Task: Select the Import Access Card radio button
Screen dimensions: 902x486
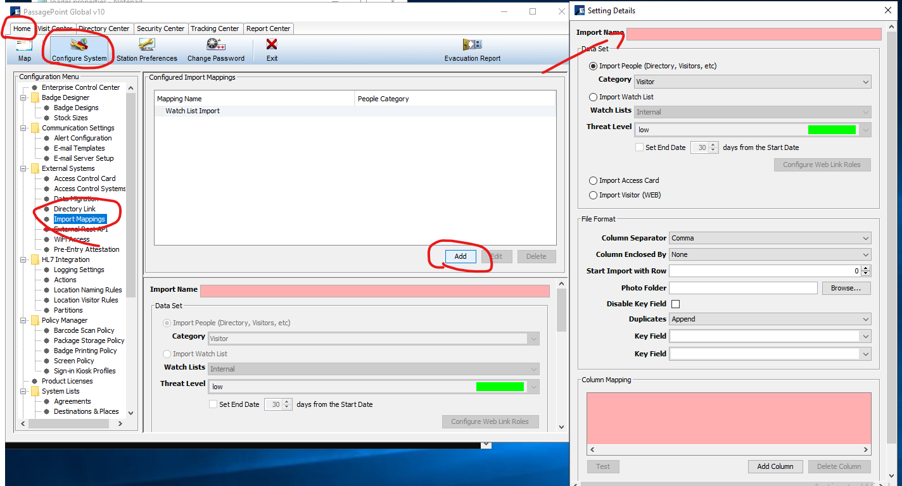Action: click(594, 180)
